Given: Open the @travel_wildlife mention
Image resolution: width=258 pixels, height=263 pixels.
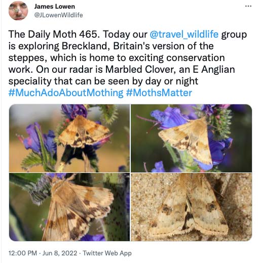Looking at the screenshot, I should [x=184, y=34].
